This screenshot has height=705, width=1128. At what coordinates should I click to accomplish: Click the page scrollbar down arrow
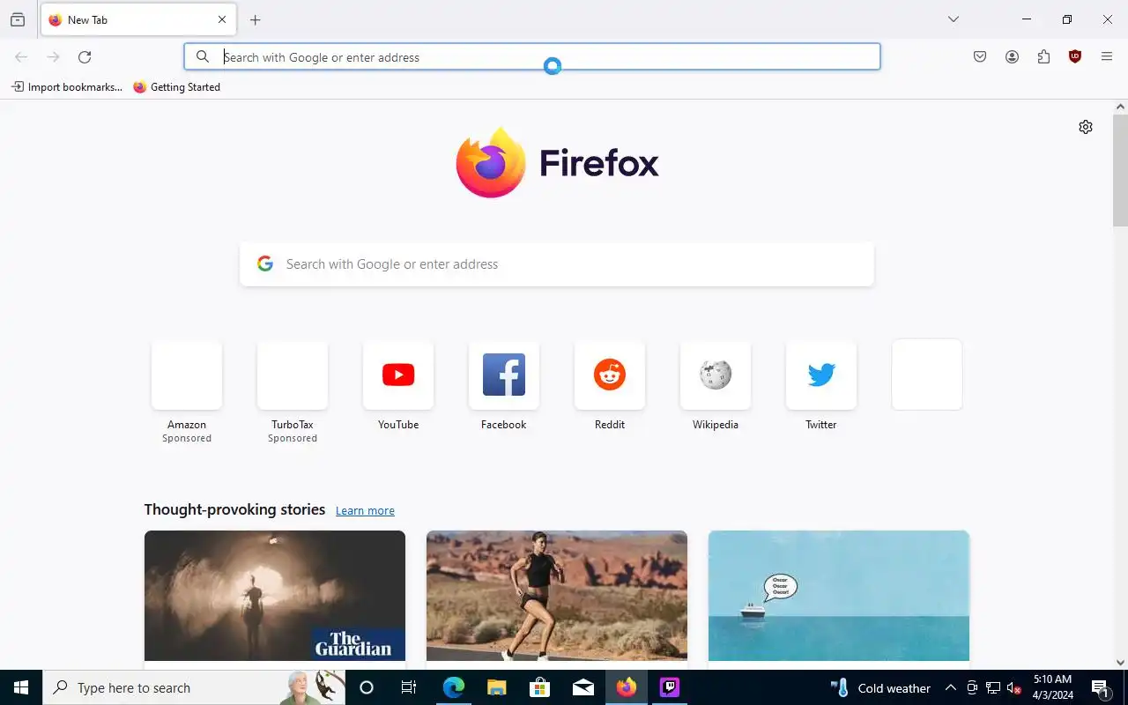click(x=1121, y=663)
